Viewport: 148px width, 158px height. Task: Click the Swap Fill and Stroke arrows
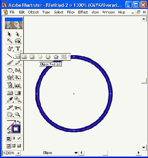coord(19,121)
